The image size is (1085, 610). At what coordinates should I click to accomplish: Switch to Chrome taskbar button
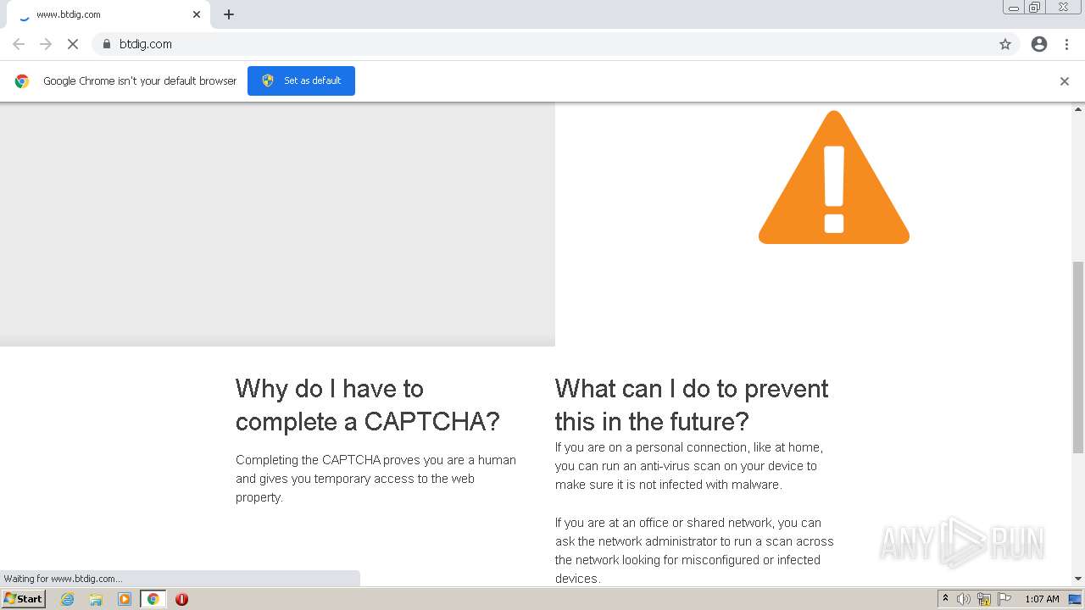153,599
